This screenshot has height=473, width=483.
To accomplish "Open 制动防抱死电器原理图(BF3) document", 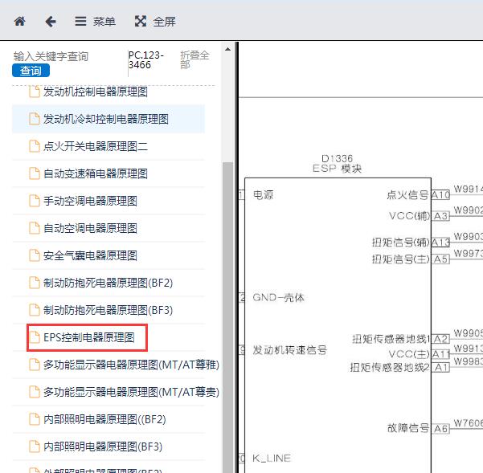I will coord(108,310).
